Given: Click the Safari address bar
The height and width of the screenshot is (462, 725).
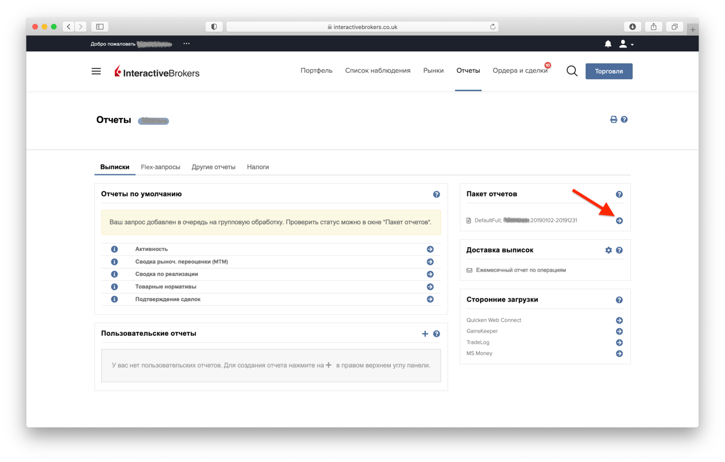Looking at the screenshot, I should point(362,27).
